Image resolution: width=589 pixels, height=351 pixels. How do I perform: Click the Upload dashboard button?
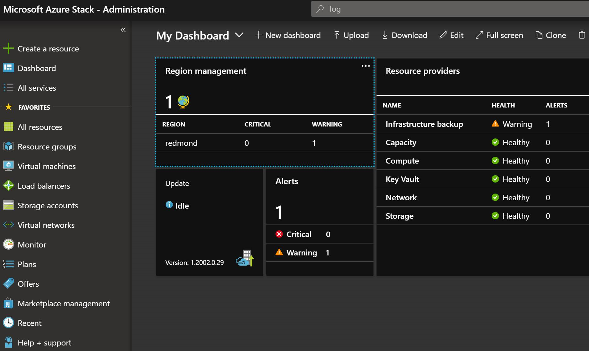(351, 35)
